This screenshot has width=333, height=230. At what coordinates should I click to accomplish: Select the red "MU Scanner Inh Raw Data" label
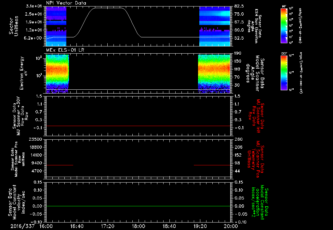point(256,116)
